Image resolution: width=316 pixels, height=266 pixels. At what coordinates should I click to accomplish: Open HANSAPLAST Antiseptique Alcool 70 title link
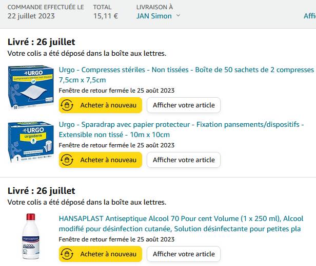pyautogui.click(x=181, y=224)
